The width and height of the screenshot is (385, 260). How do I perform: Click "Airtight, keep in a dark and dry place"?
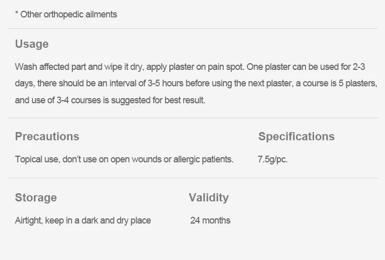point(83,220)
